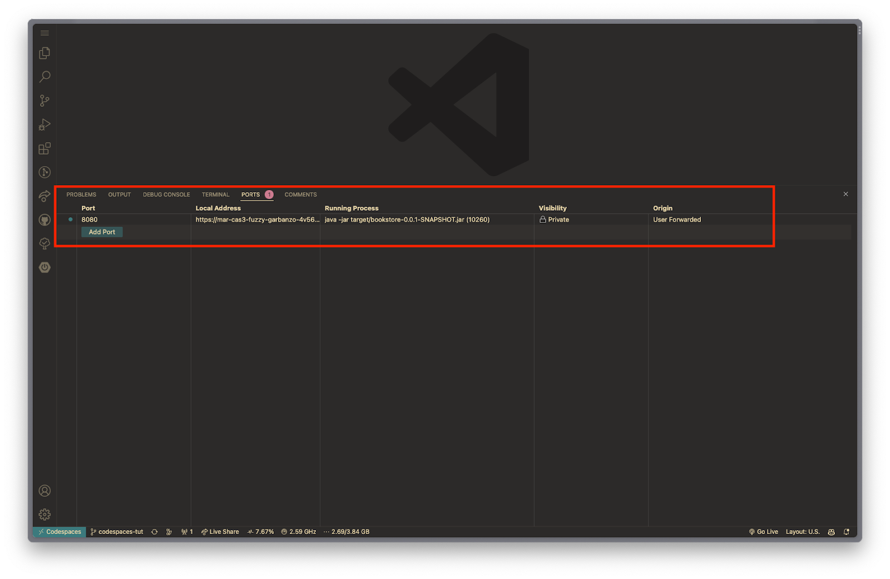
Task: Click the Port column header
Action: 88,208
